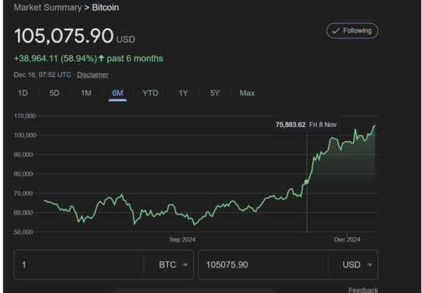Click the 110,000 y-axis label
The width and height of the screenshot is (422, 293).
click(25, 116)
